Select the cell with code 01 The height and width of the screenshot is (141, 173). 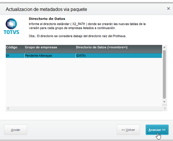click(15, 55)
